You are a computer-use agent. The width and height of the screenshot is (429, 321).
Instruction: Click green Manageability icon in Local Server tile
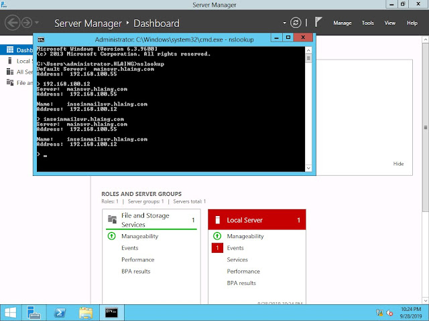(x=217, y=236)
